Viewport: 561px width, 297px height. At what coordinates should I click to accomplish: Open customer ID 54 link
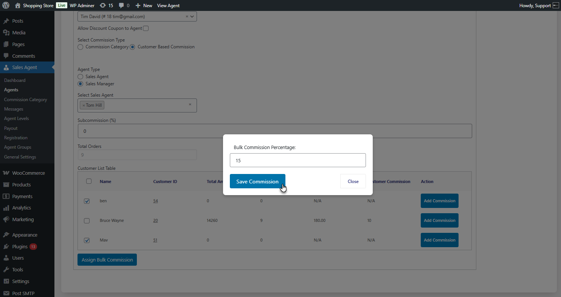coord(155,201)
